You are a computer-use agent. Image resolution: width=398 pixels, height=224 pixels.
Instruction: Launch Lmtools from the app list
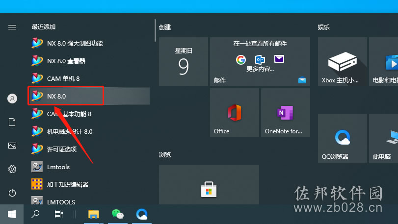89,167
